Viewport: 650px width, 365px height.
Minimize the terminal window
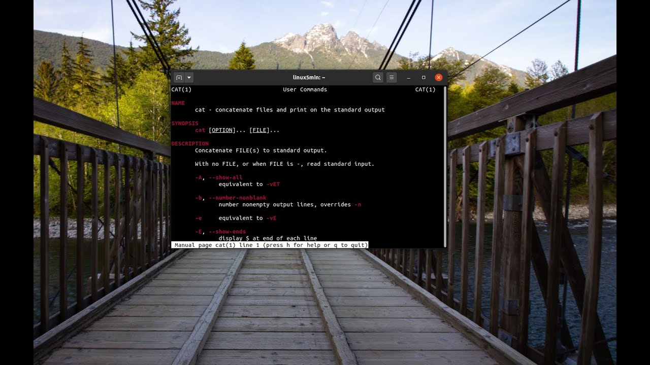click(409, 78)
